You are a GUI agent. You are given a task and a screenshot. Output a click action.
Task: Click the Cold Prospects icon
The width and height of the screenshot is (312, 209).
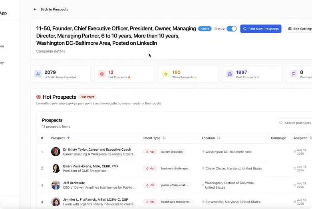tap(230, 74)
